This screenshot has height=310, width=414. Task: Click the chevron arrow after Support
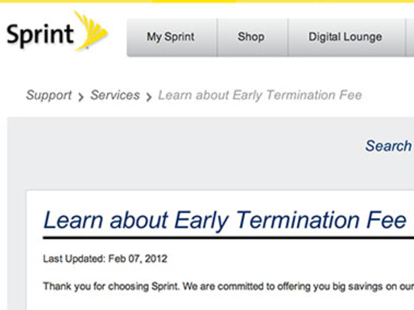pyautogui.click(x=81, y=97)
